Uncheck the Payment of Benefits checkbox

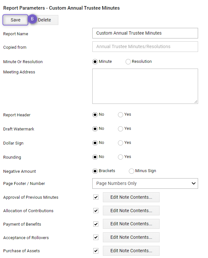[x=95, y=224]
